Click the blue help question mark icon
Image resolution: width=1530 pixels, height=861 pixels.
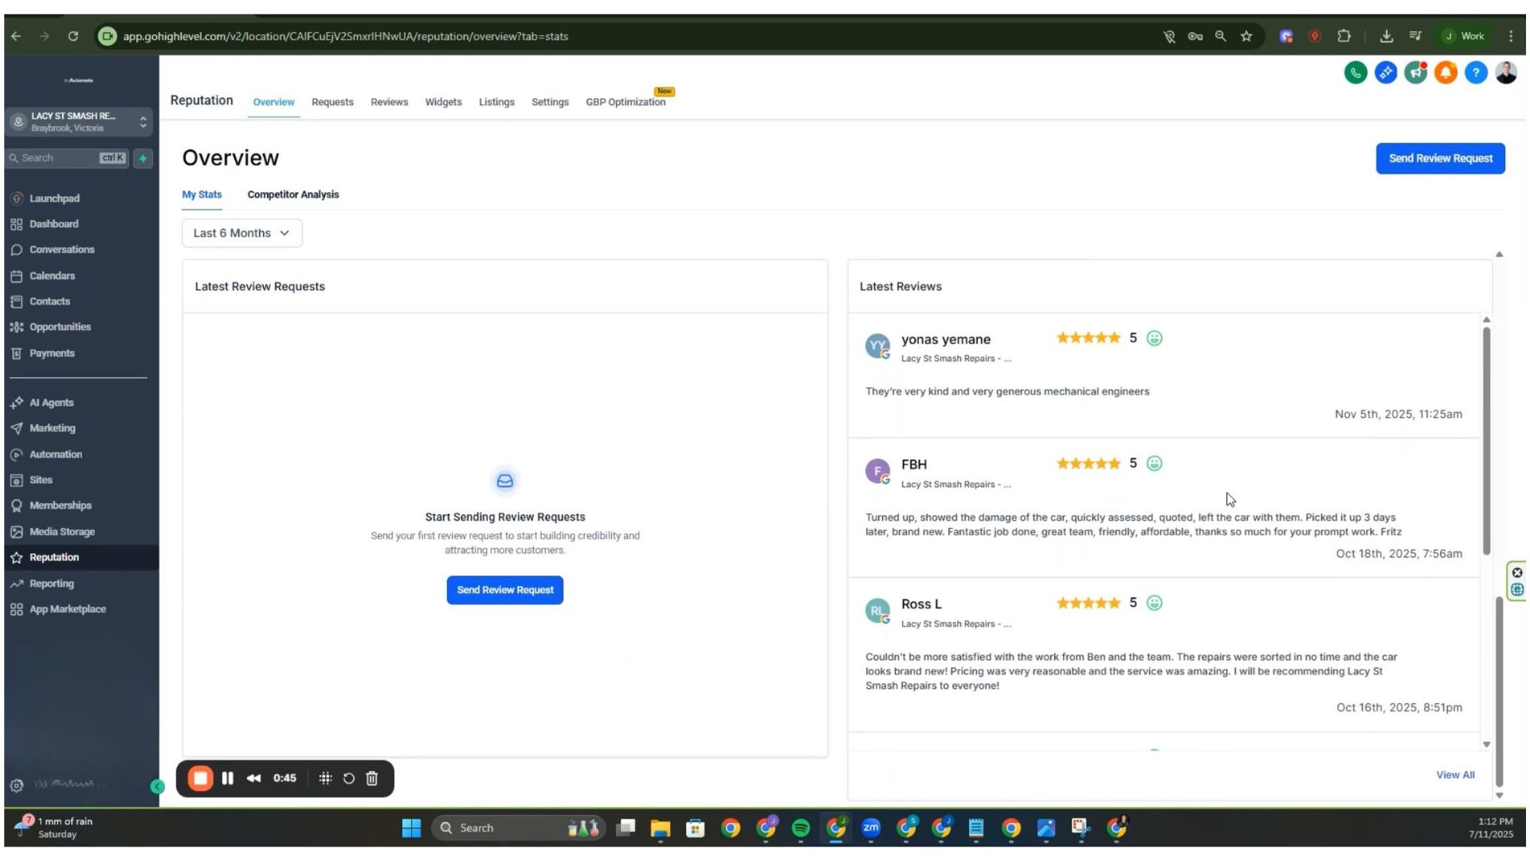coord(1476,73)
